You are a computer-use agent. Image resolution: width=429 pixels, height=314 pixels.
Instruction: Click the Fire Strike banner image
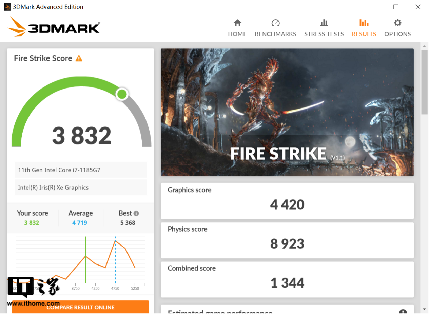tap(287, 112)
